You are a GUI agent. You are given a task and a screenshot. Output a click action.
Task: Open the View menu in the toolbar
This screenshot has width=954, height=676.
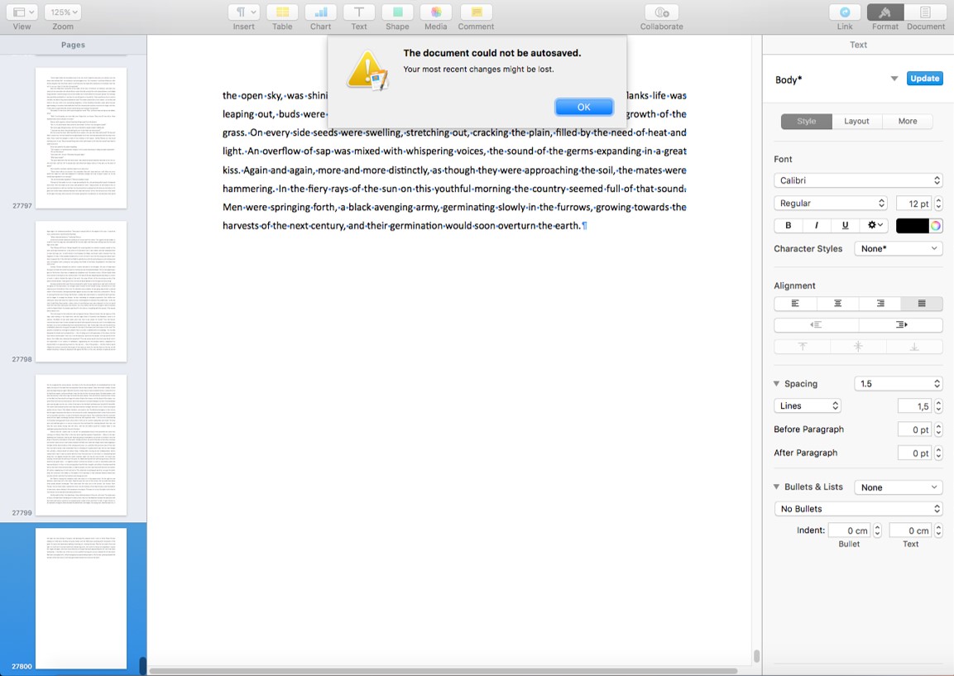click(21, 12)
